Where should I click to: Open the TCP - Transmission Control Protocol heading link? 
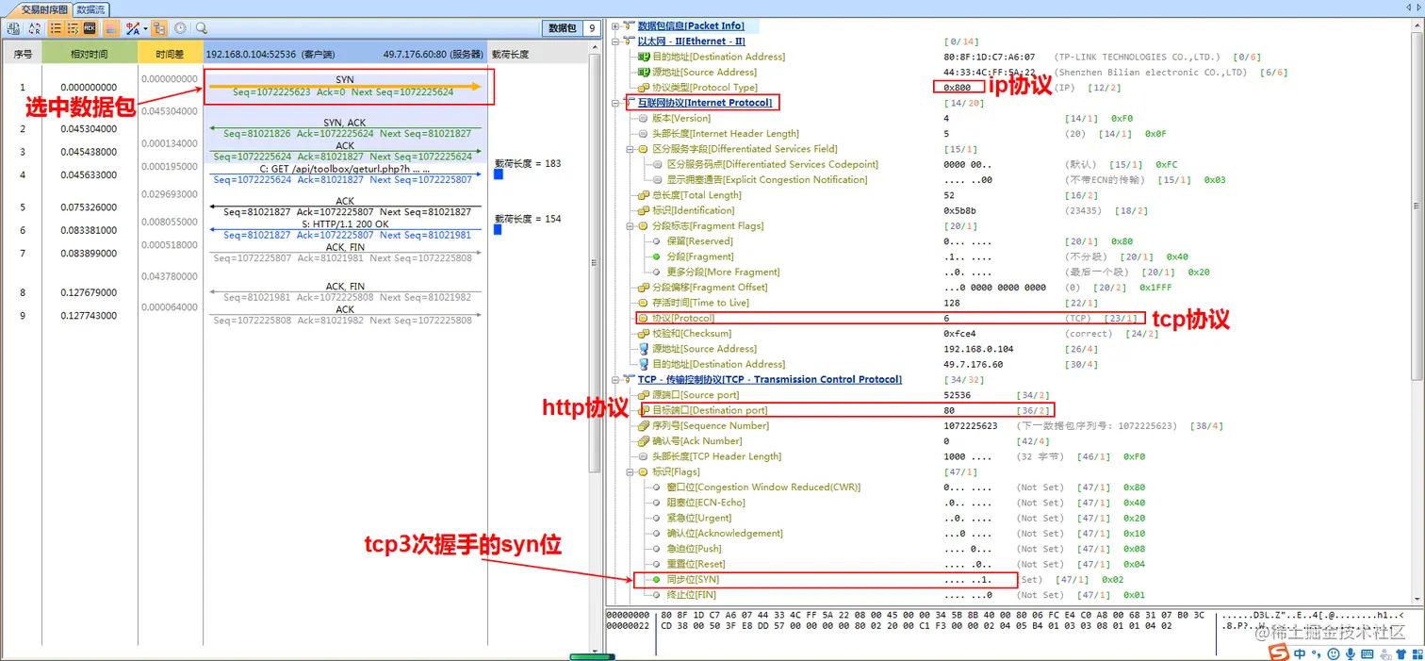pos(769,379)
